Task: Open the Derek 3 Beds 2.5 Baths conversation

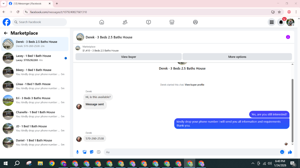Action: tap(35, 44)
